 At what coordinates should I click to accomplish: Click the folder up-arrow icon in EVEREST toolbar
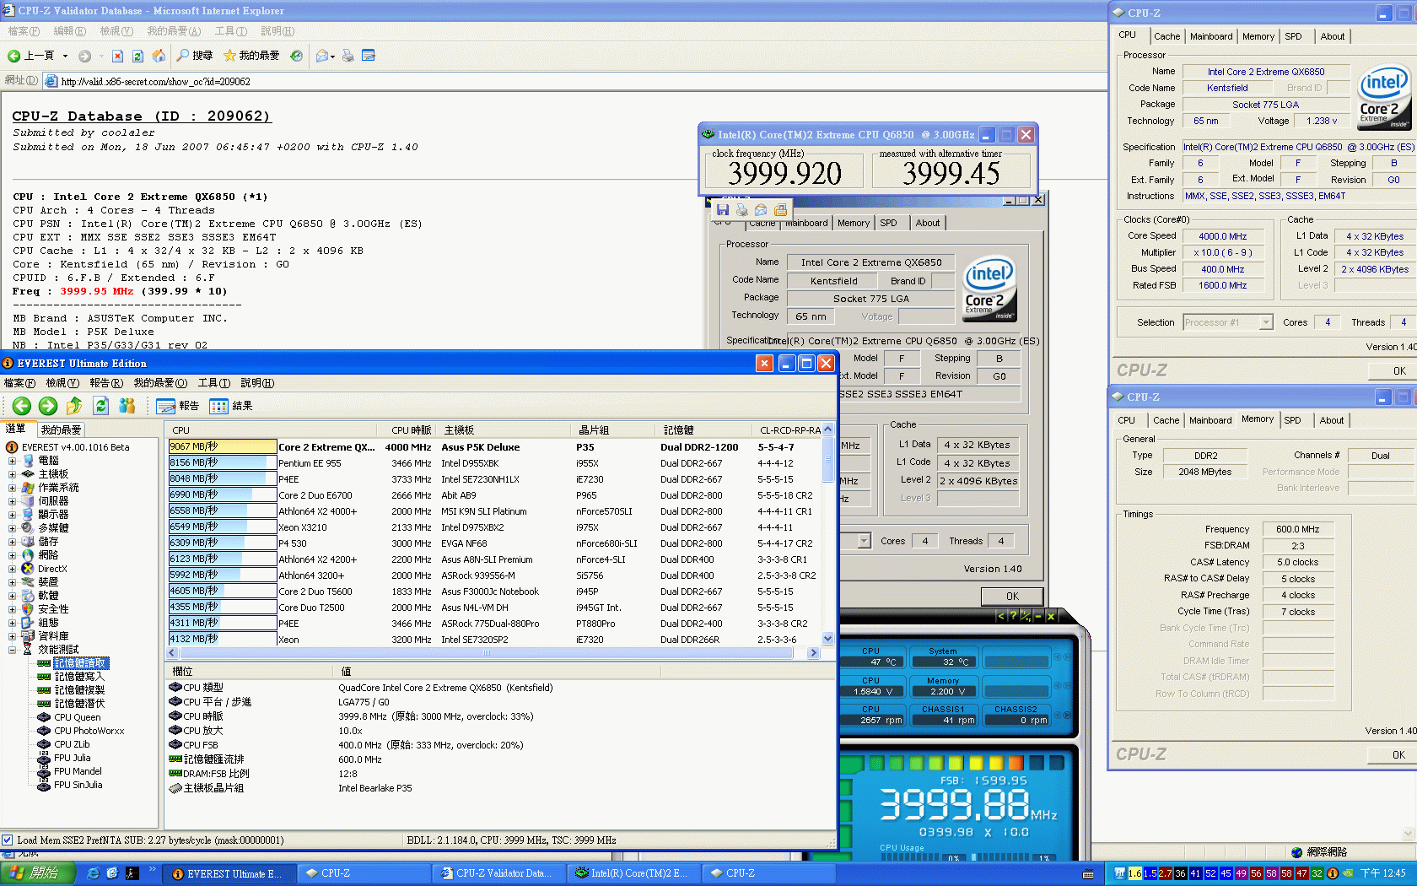[x=74, y=406]
